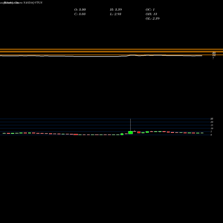
Task: Select the wide red candle at chart's lowest point
Action: (x=76, y=134)
